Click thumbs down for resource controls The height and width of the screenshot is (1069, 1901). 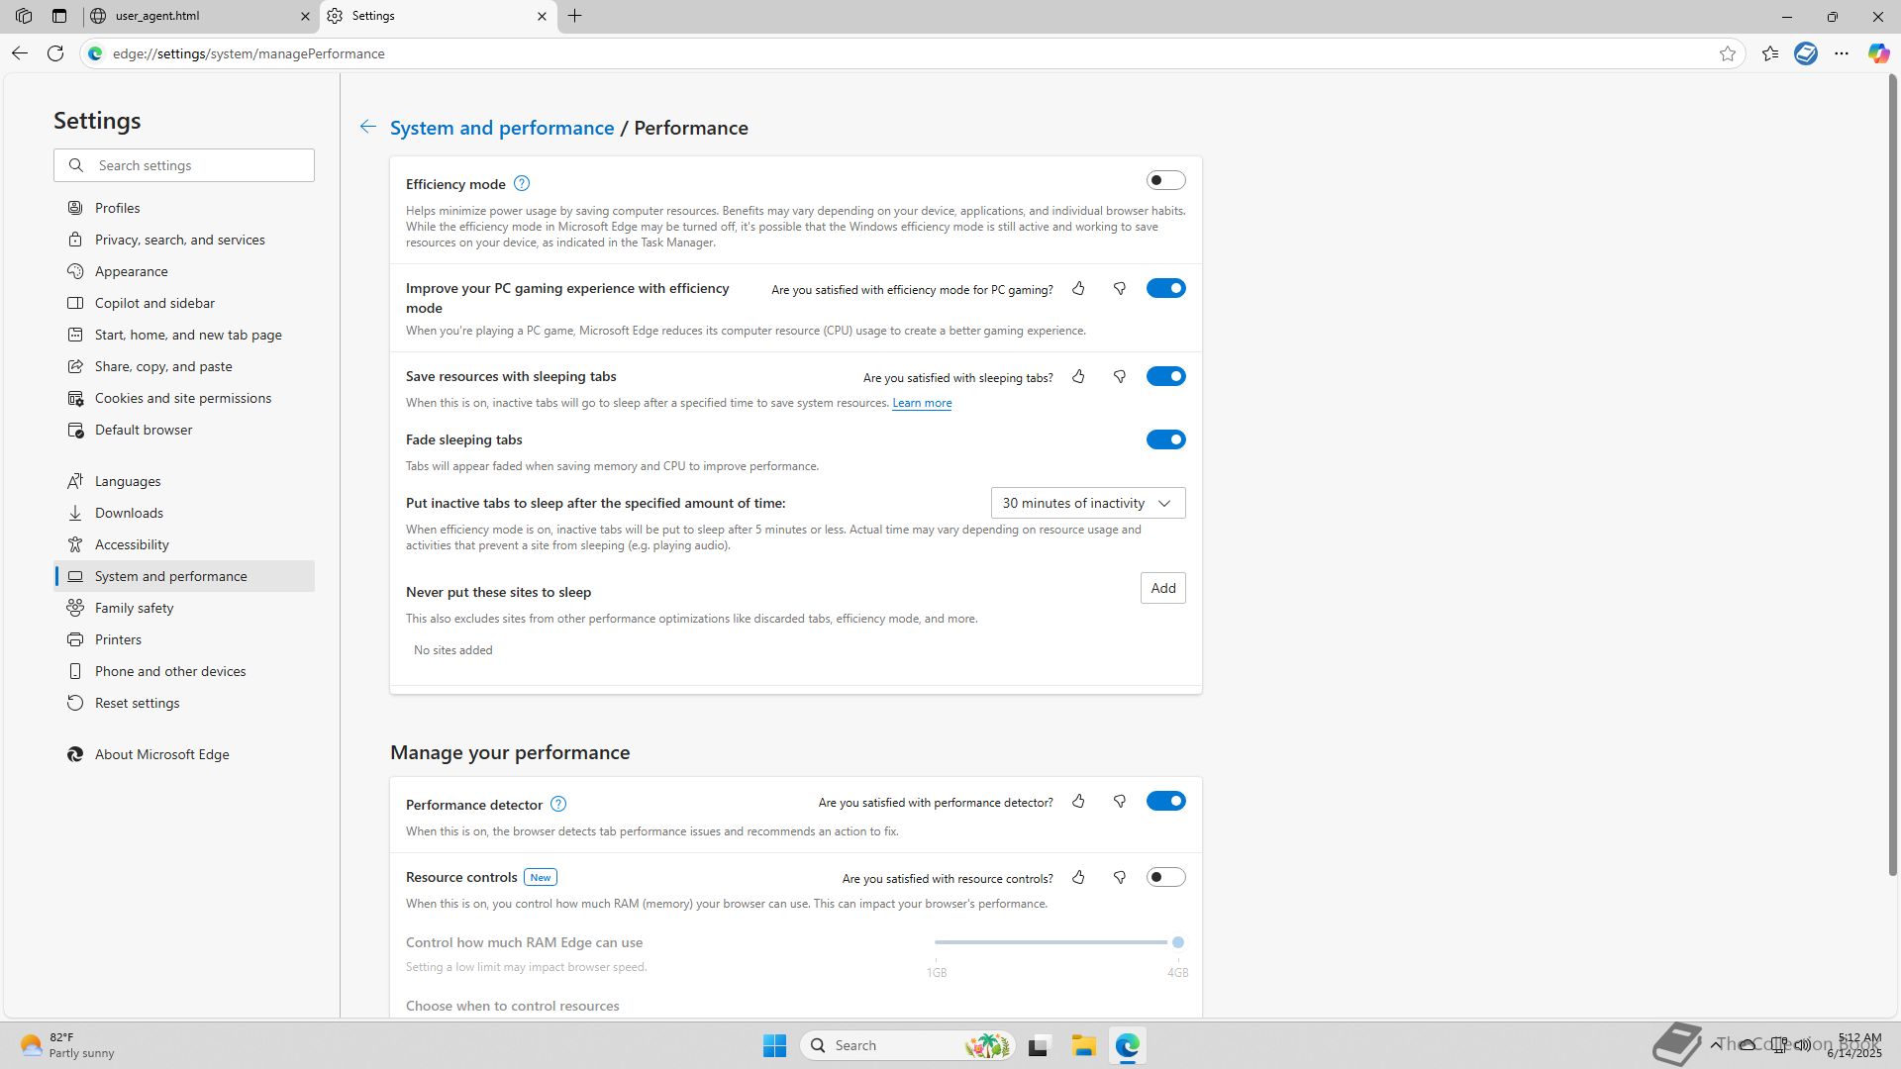1120,878
